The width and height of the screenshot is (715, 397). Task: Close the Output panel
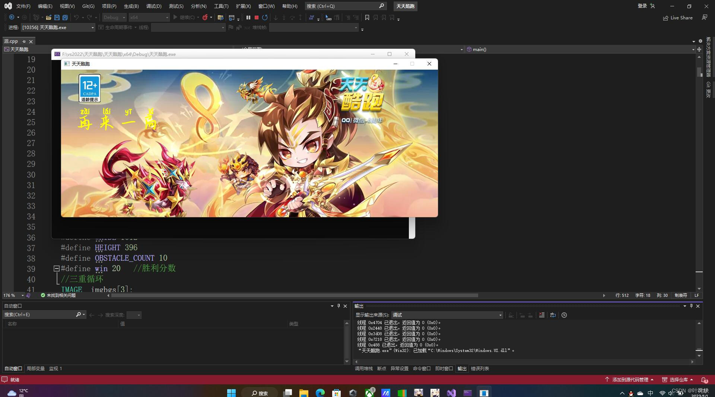tap(698, 306)
